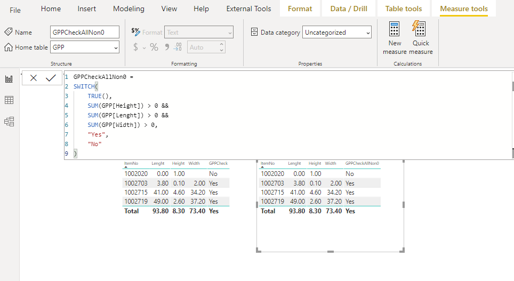514x281 pixels.
Task: Sort right table by GPPCheckAllNon0 header
Action: (x=362, y=163)
